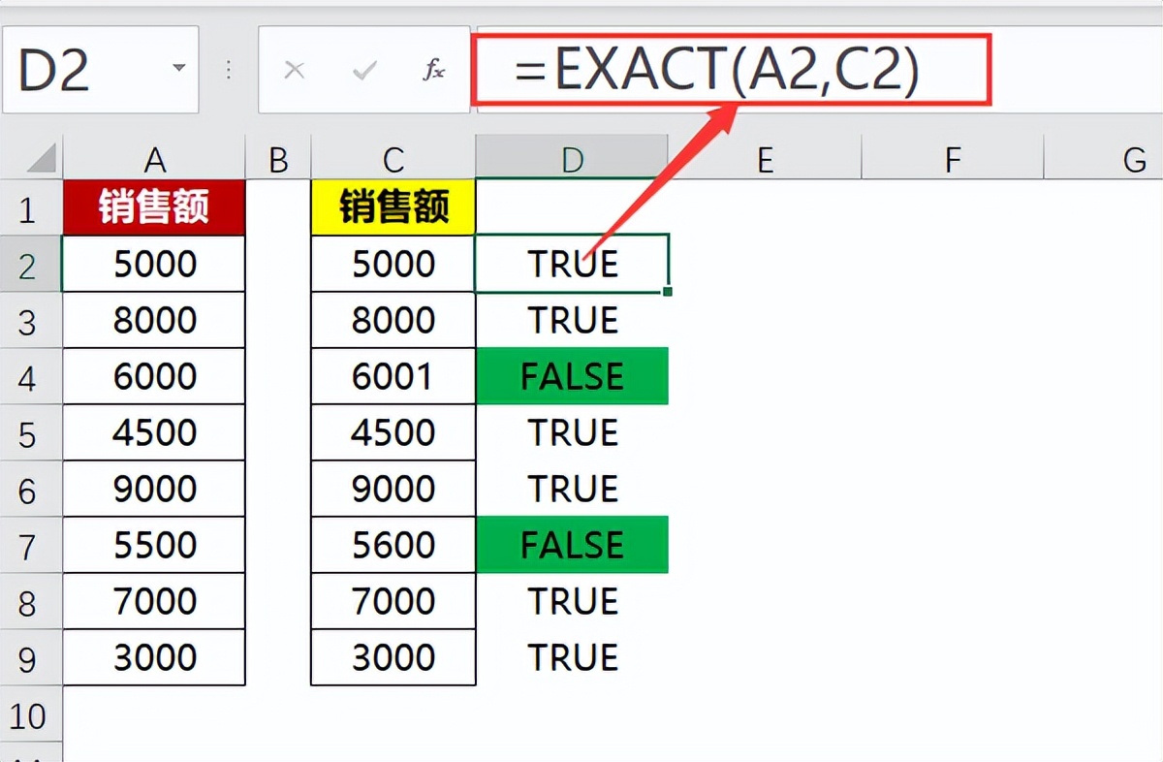
Task: Select cell C5 containing 4500
Action: tap(393, 431)
